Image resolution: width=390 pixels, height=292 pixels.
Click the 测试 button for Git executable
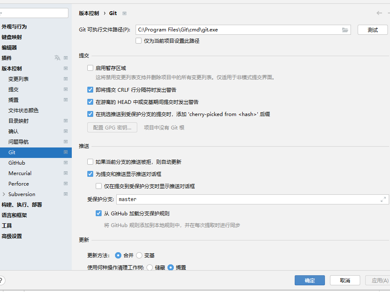pyautogui.click(x=373, y=30)
